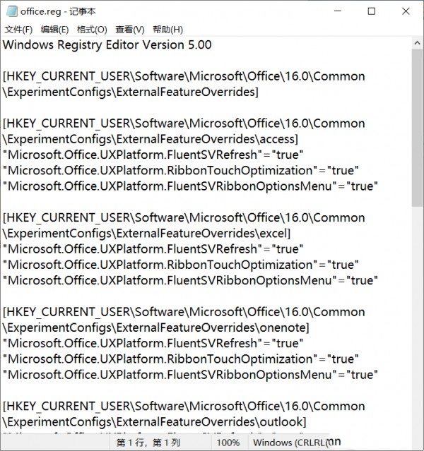This screenshot has height=451, width=424.
Task: Open the 文件(F) menu
Action: 18,30
